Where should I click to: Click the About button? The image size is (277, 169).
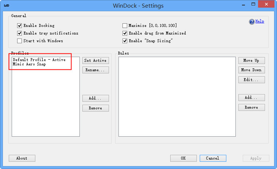(22, 158)
